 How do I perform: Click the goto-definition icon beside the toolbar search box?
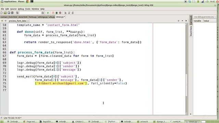[x=17, y=13]
